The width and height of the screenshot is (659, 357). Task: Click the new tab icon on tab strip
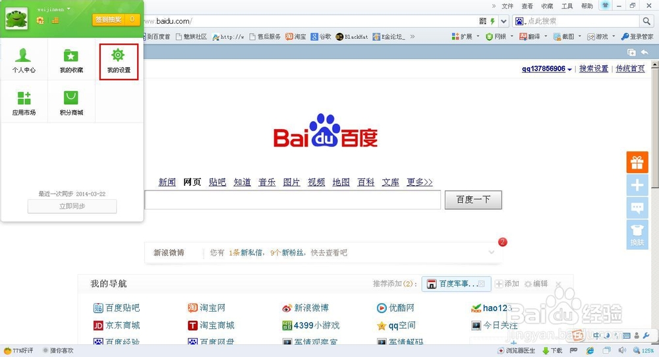coord(631,53)
